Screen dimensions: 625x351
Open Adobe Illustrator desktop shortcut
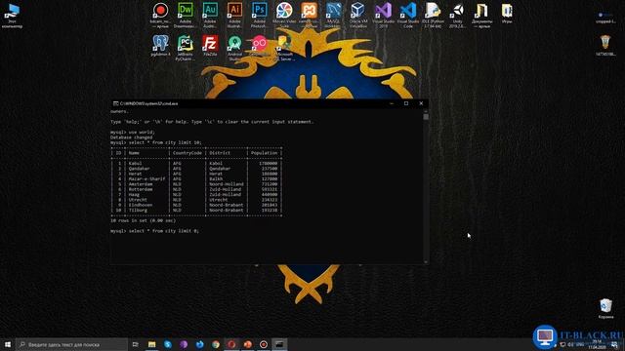[234, 15]
